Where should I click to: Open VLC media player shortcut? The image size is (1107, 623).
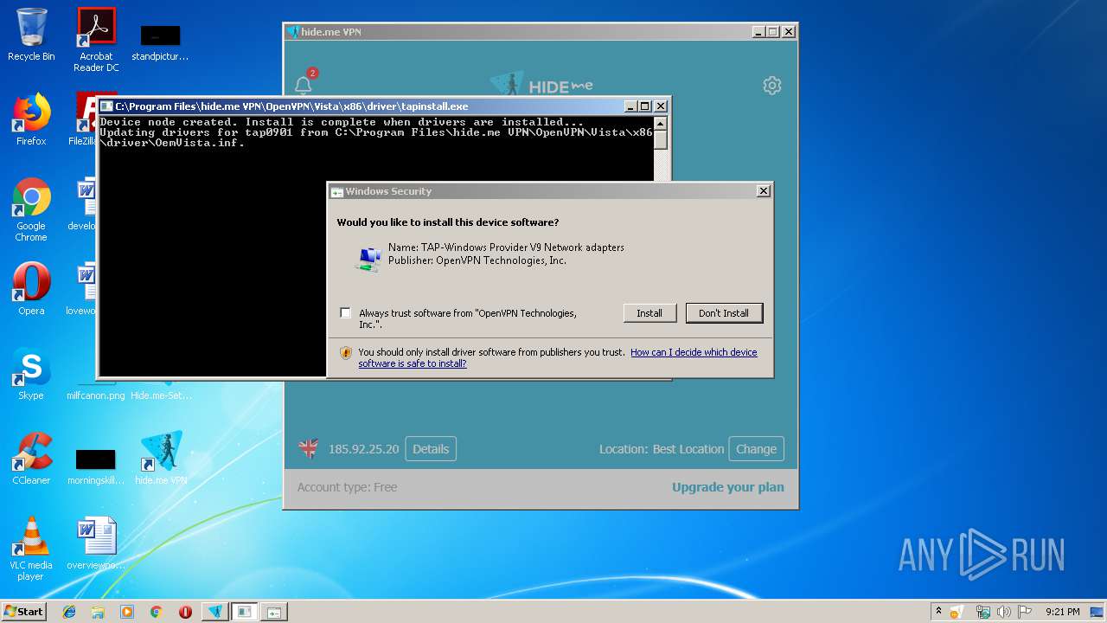pos(31,549)
